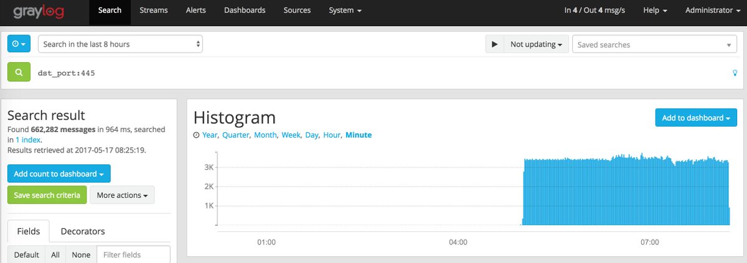Switch to the Decorators tab
Screen dimensions: 747x263
83,231
